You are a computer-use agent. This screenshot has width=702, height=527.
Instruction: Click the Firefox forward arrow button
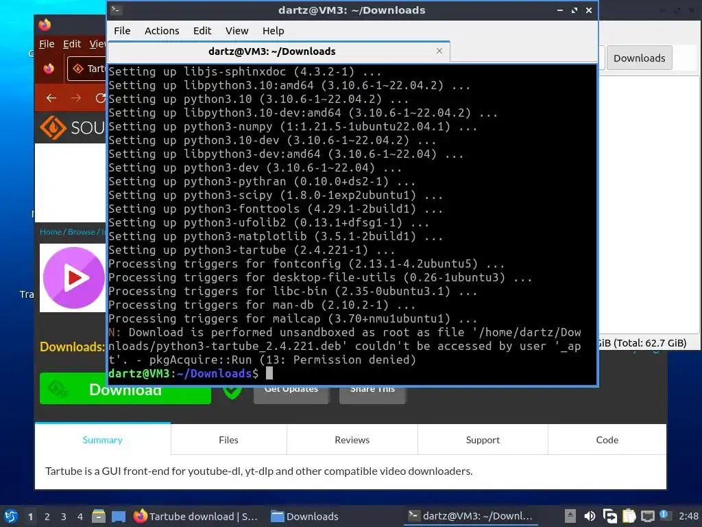(76, 97)
